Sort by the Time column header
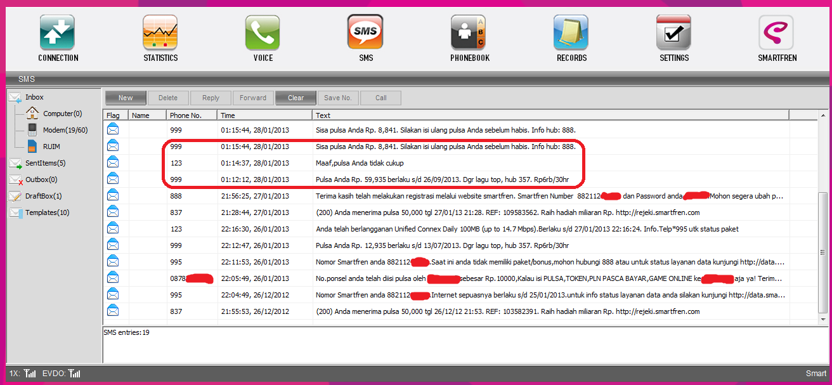Image resolution: width=832 pixels, height=385 pixels. (265, 115)
